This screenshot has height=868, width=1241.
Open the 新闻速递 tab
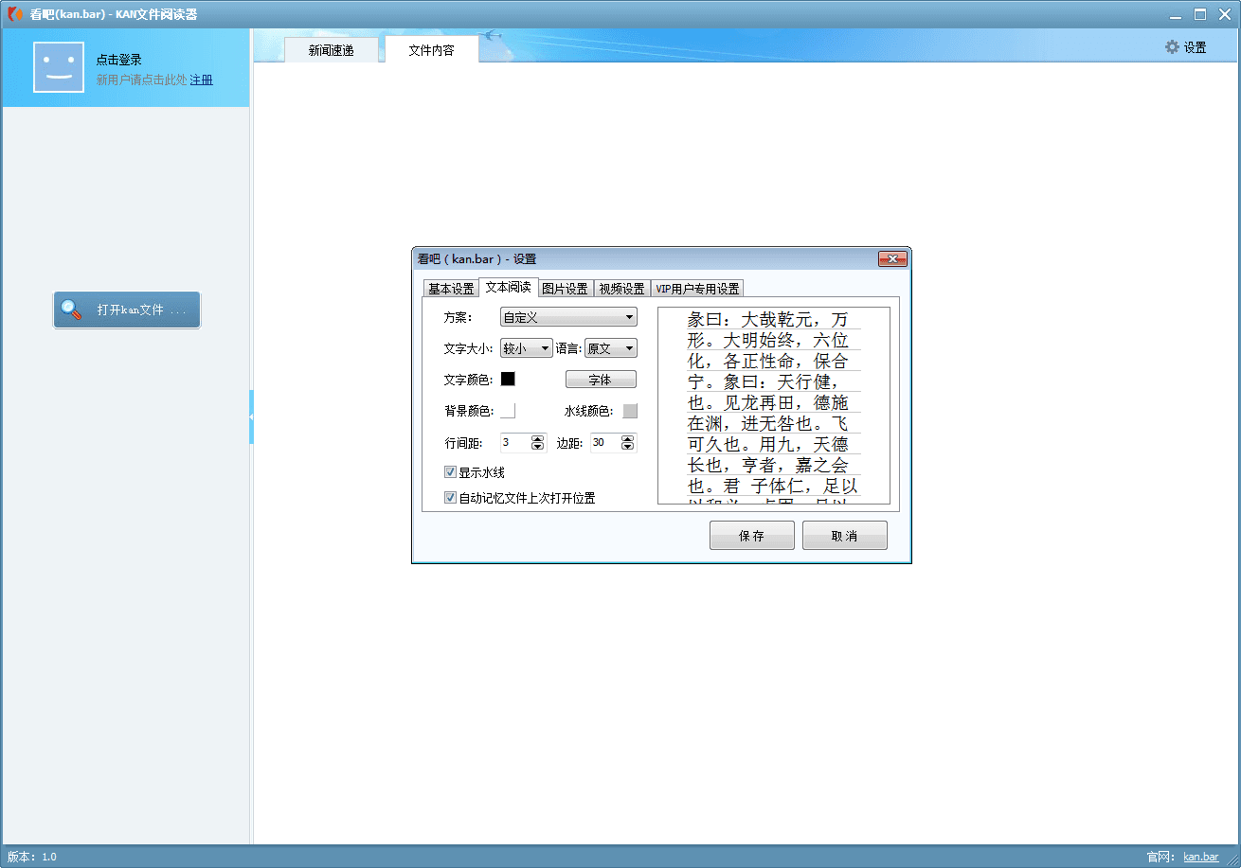[331, 50]
